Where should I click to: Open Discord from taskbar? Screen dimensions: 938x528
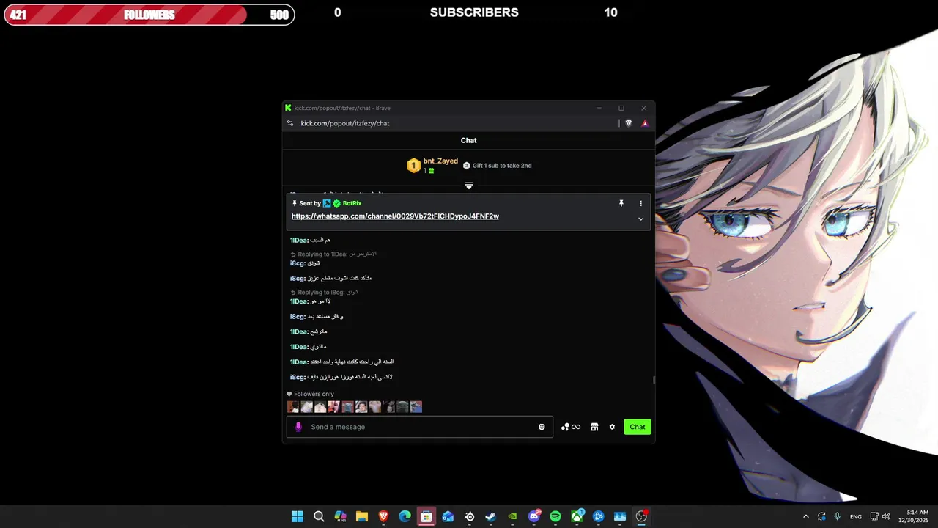coord(534,516)
